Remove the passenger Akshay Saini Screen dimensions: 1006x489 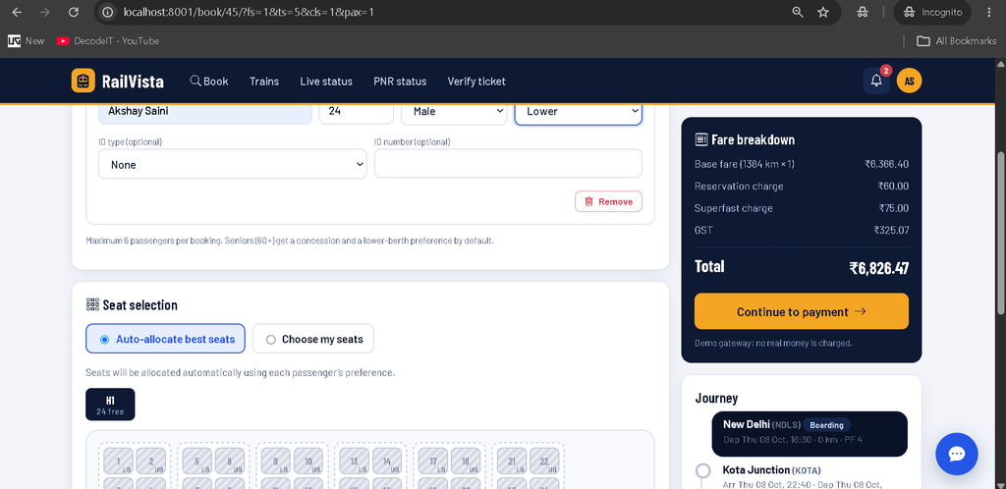coord(608,201)
